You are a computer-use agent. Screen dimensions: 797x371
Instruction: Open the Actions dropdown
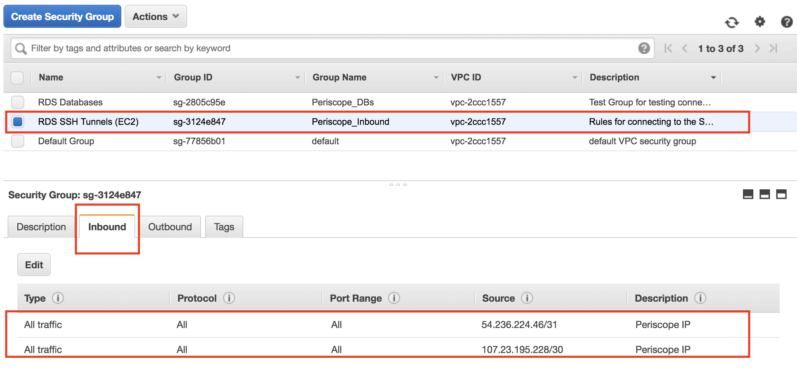(156, 17)
